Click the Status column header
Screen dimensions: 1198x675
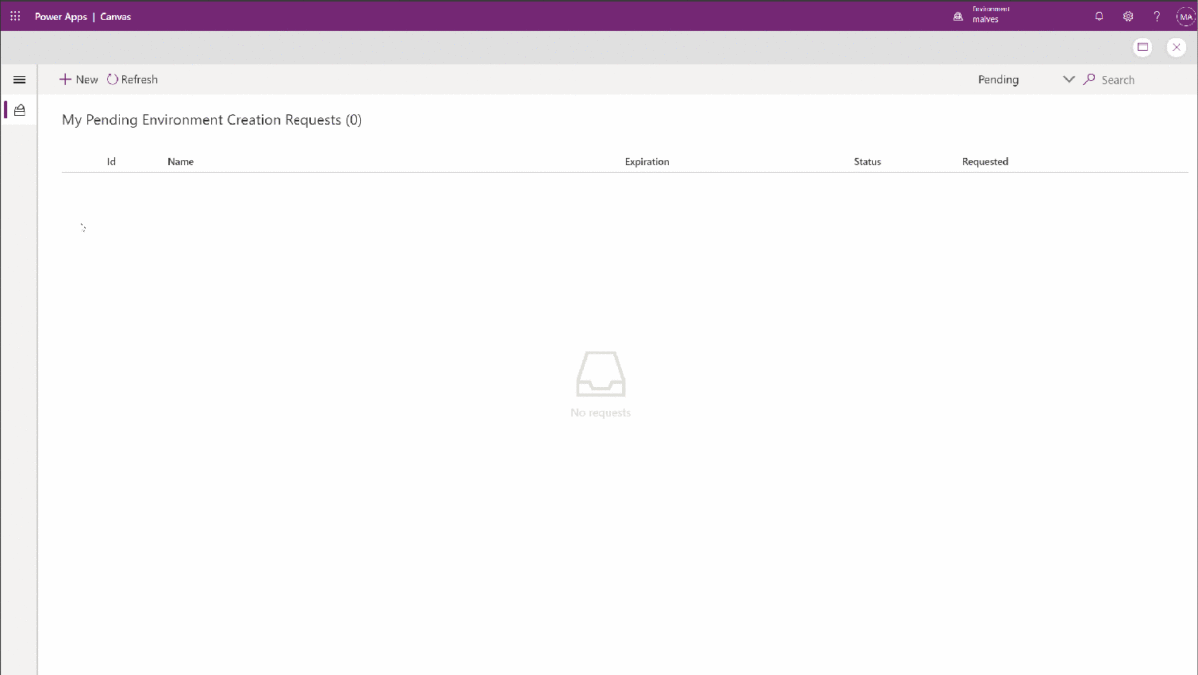click(867, 161)
